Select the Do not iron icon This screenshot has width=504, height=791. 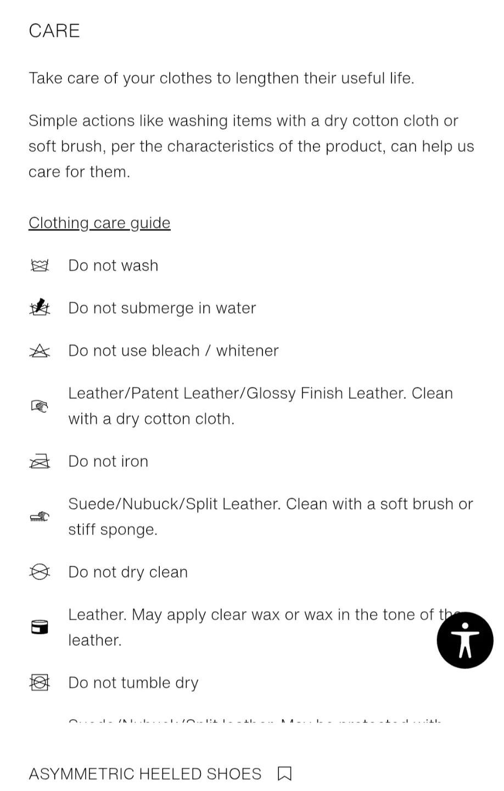(40, 461)
